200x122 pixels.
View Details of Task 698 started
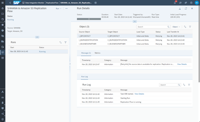pyautogui.click(x=139, y=94)
